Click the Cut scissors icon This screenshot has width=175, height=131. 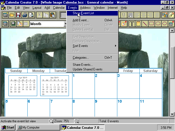click(x=39, y=15)
